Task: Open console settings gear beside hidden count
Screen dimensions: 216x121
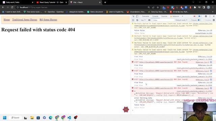Action: pyautogui.click(x=214, y=20)
